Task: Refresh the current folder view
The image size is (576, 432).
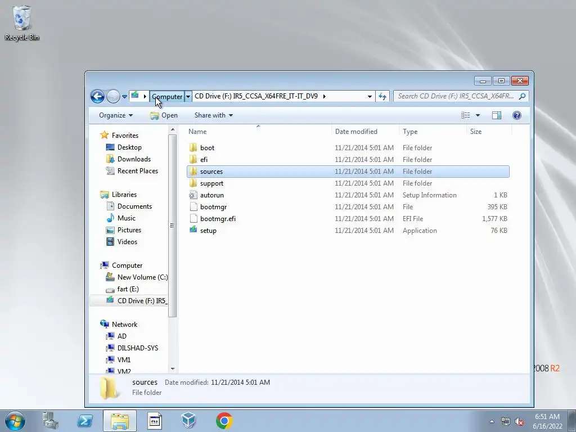Action: (382, 96)
